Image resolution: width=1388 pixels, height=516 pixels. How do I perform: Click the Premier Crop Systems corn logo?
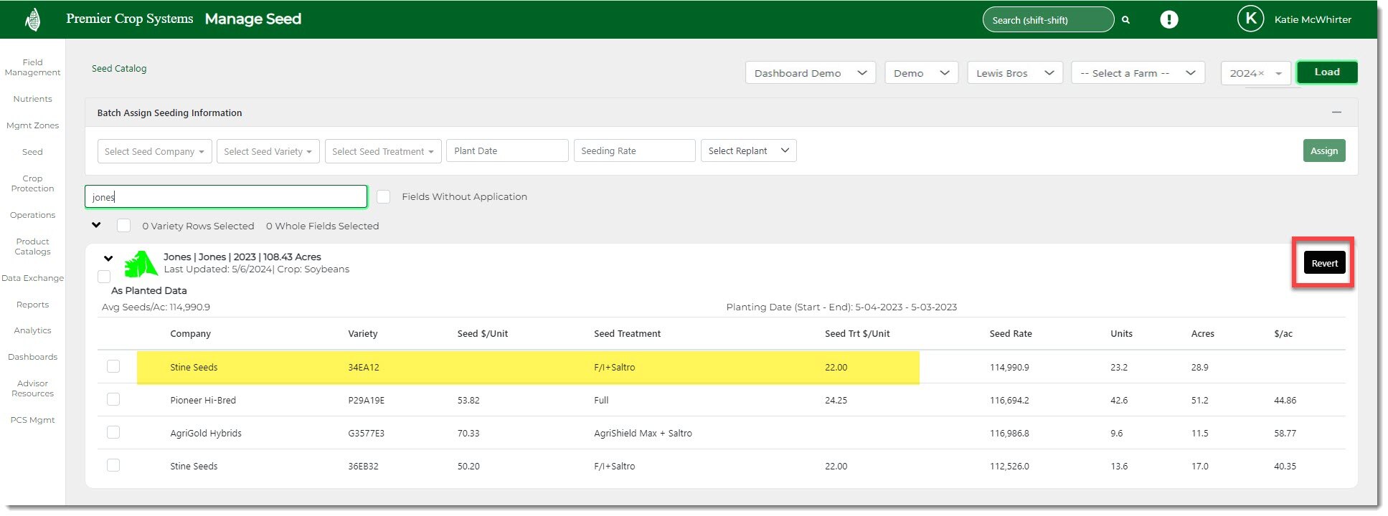point(33,19)
